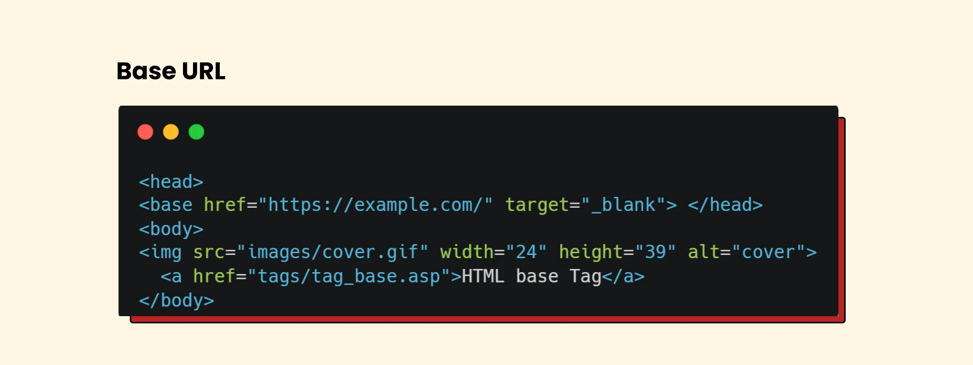Click the alt value cover
This screenshot has width=973, height=365.
click(768, 253)
